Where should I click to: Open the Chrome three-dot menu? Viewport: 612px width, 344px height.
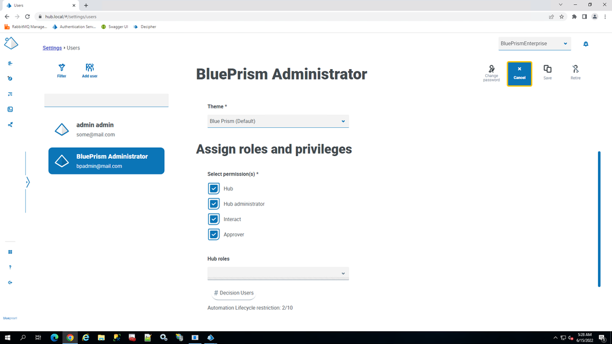click(x=605, y=17)
